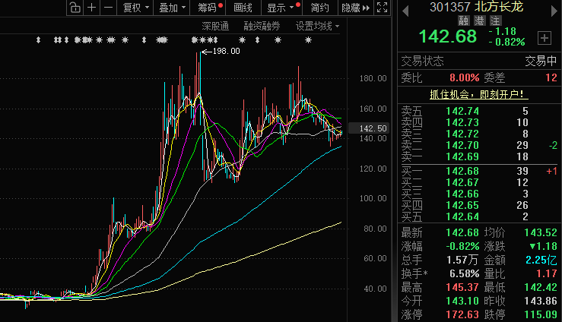Viewport: 562px width, 322px height.
Task: Add stock to watchlist with plus box
Action: [544, 37]
